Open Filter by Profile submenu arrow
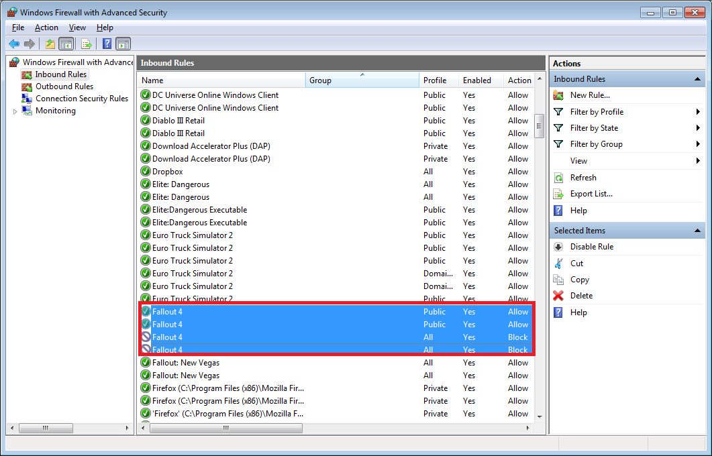This screenshot has width=712, height=456. (x=698, y=111)
